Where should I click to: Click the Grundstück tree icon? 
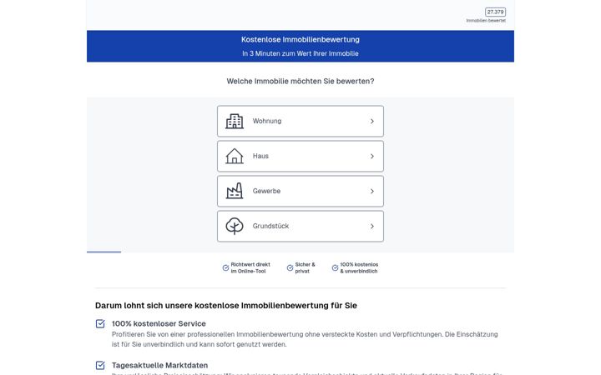(235, 226)
